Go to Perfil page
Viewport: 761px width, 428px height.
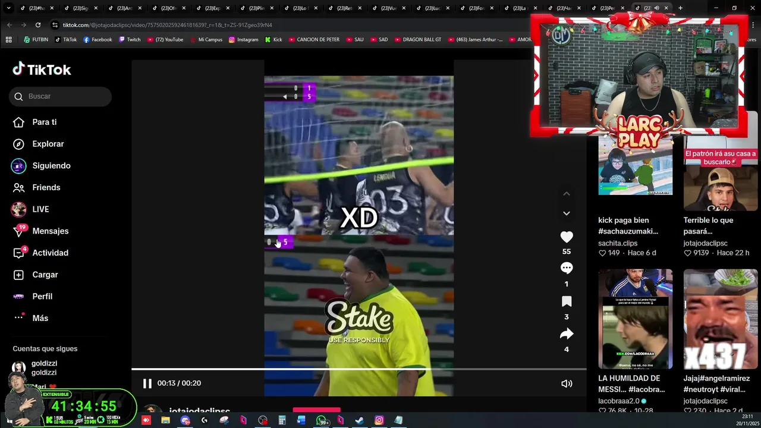pyautogui.click(x=33, y=296)
